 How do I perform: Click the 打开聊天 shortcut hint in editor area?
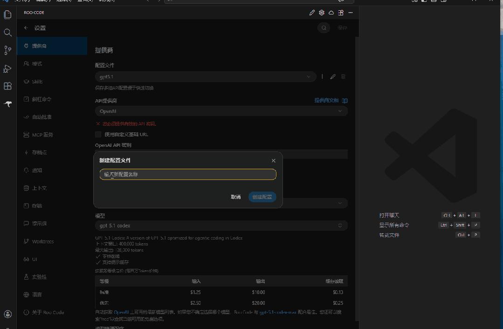tap(389, 215)
